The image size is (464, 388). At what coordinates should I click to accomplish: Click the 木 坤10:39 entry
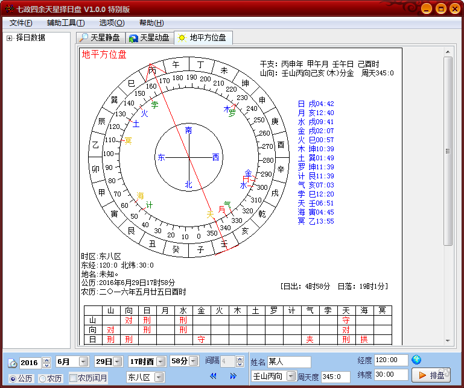click(316, 149)
